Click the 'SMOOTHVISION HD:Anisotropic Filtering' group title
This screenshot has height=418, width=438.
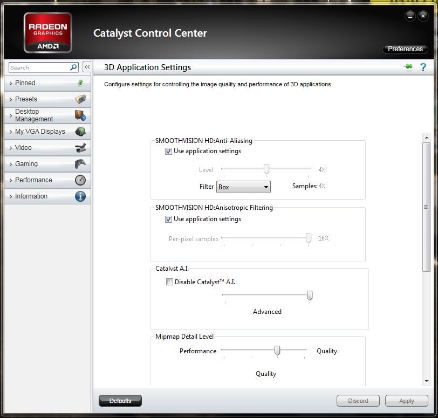pyautogui.click(x=214, y=208)
